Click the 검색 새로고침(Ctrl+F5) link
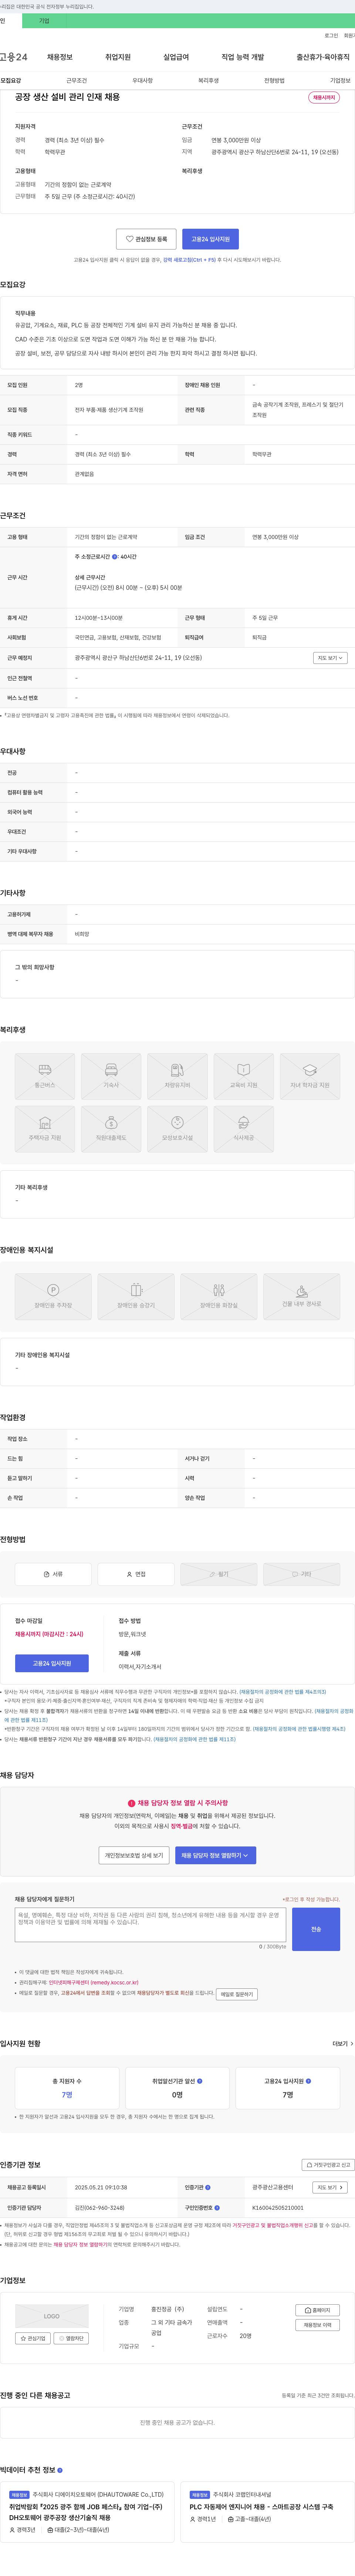 tap(189, 260)
